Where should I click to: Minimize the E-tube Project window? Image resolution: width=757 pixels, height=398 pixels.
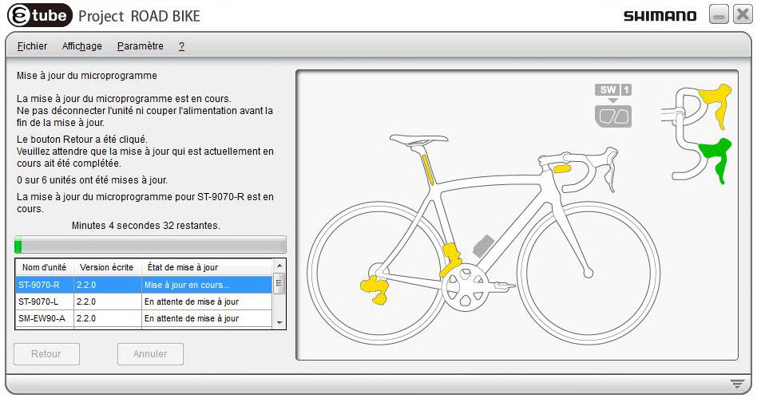coord(719,15)
